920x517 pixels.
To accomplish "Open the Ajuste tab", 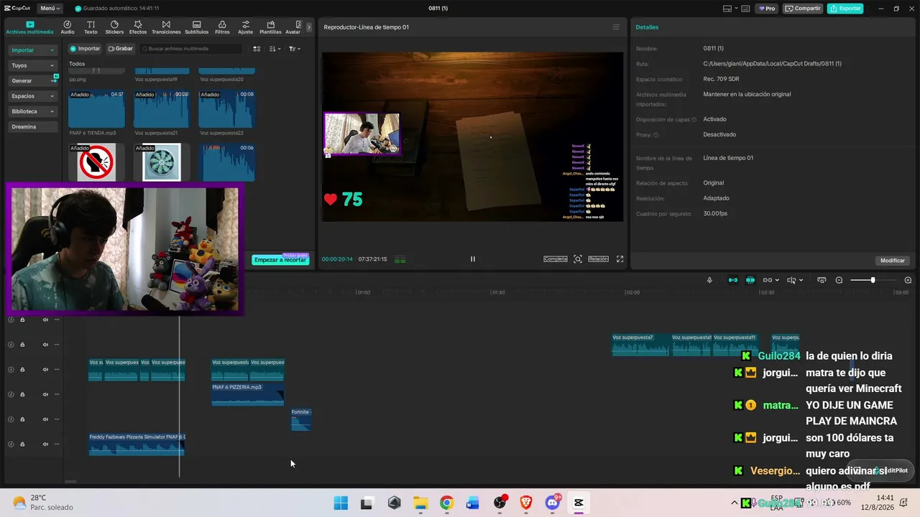I will coord(246,27).
